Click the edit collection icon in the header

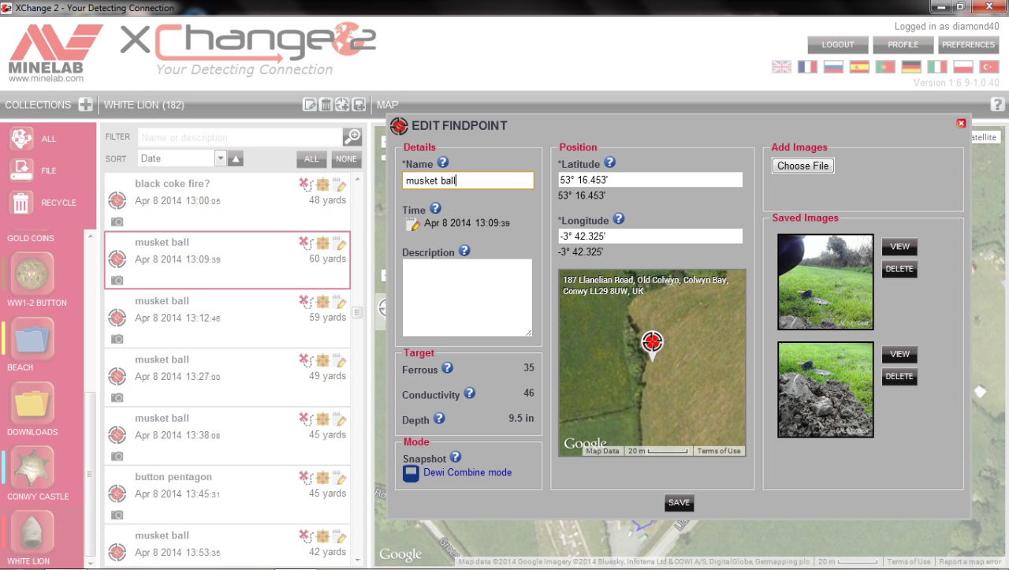tap(310, 105)
